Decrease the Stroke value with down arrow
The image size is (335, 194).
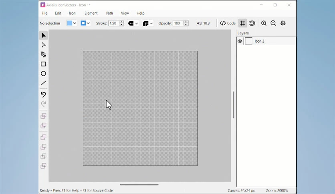click(121, 24)
